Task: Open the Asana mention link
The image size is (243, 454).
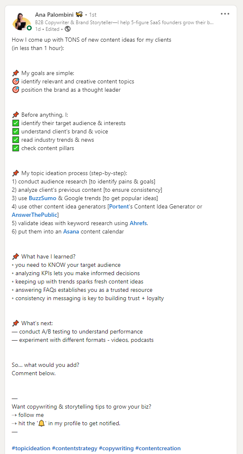Action: (71, 232)
